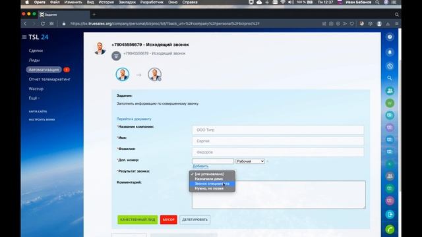Open the Opera speed dial grid icon

51,24
